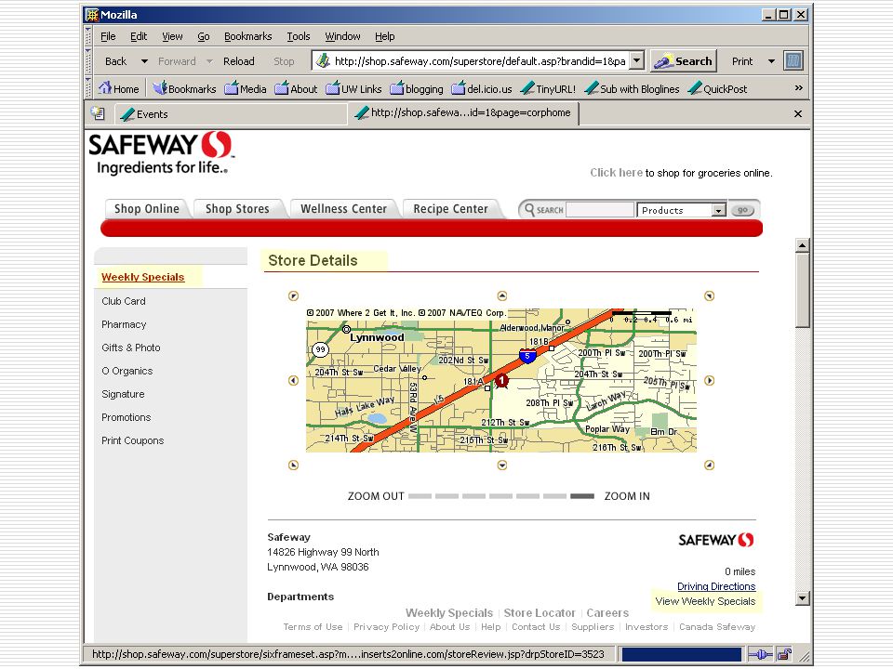
Task: Open the Forward button history dropdown
Action: coord(209,61)
